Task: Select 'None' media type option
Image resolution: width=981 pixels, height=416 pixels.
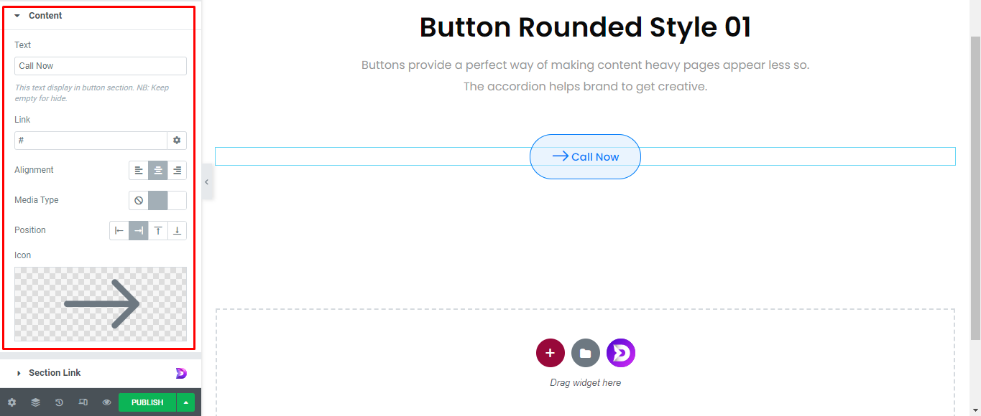Action: pos(139,201)
